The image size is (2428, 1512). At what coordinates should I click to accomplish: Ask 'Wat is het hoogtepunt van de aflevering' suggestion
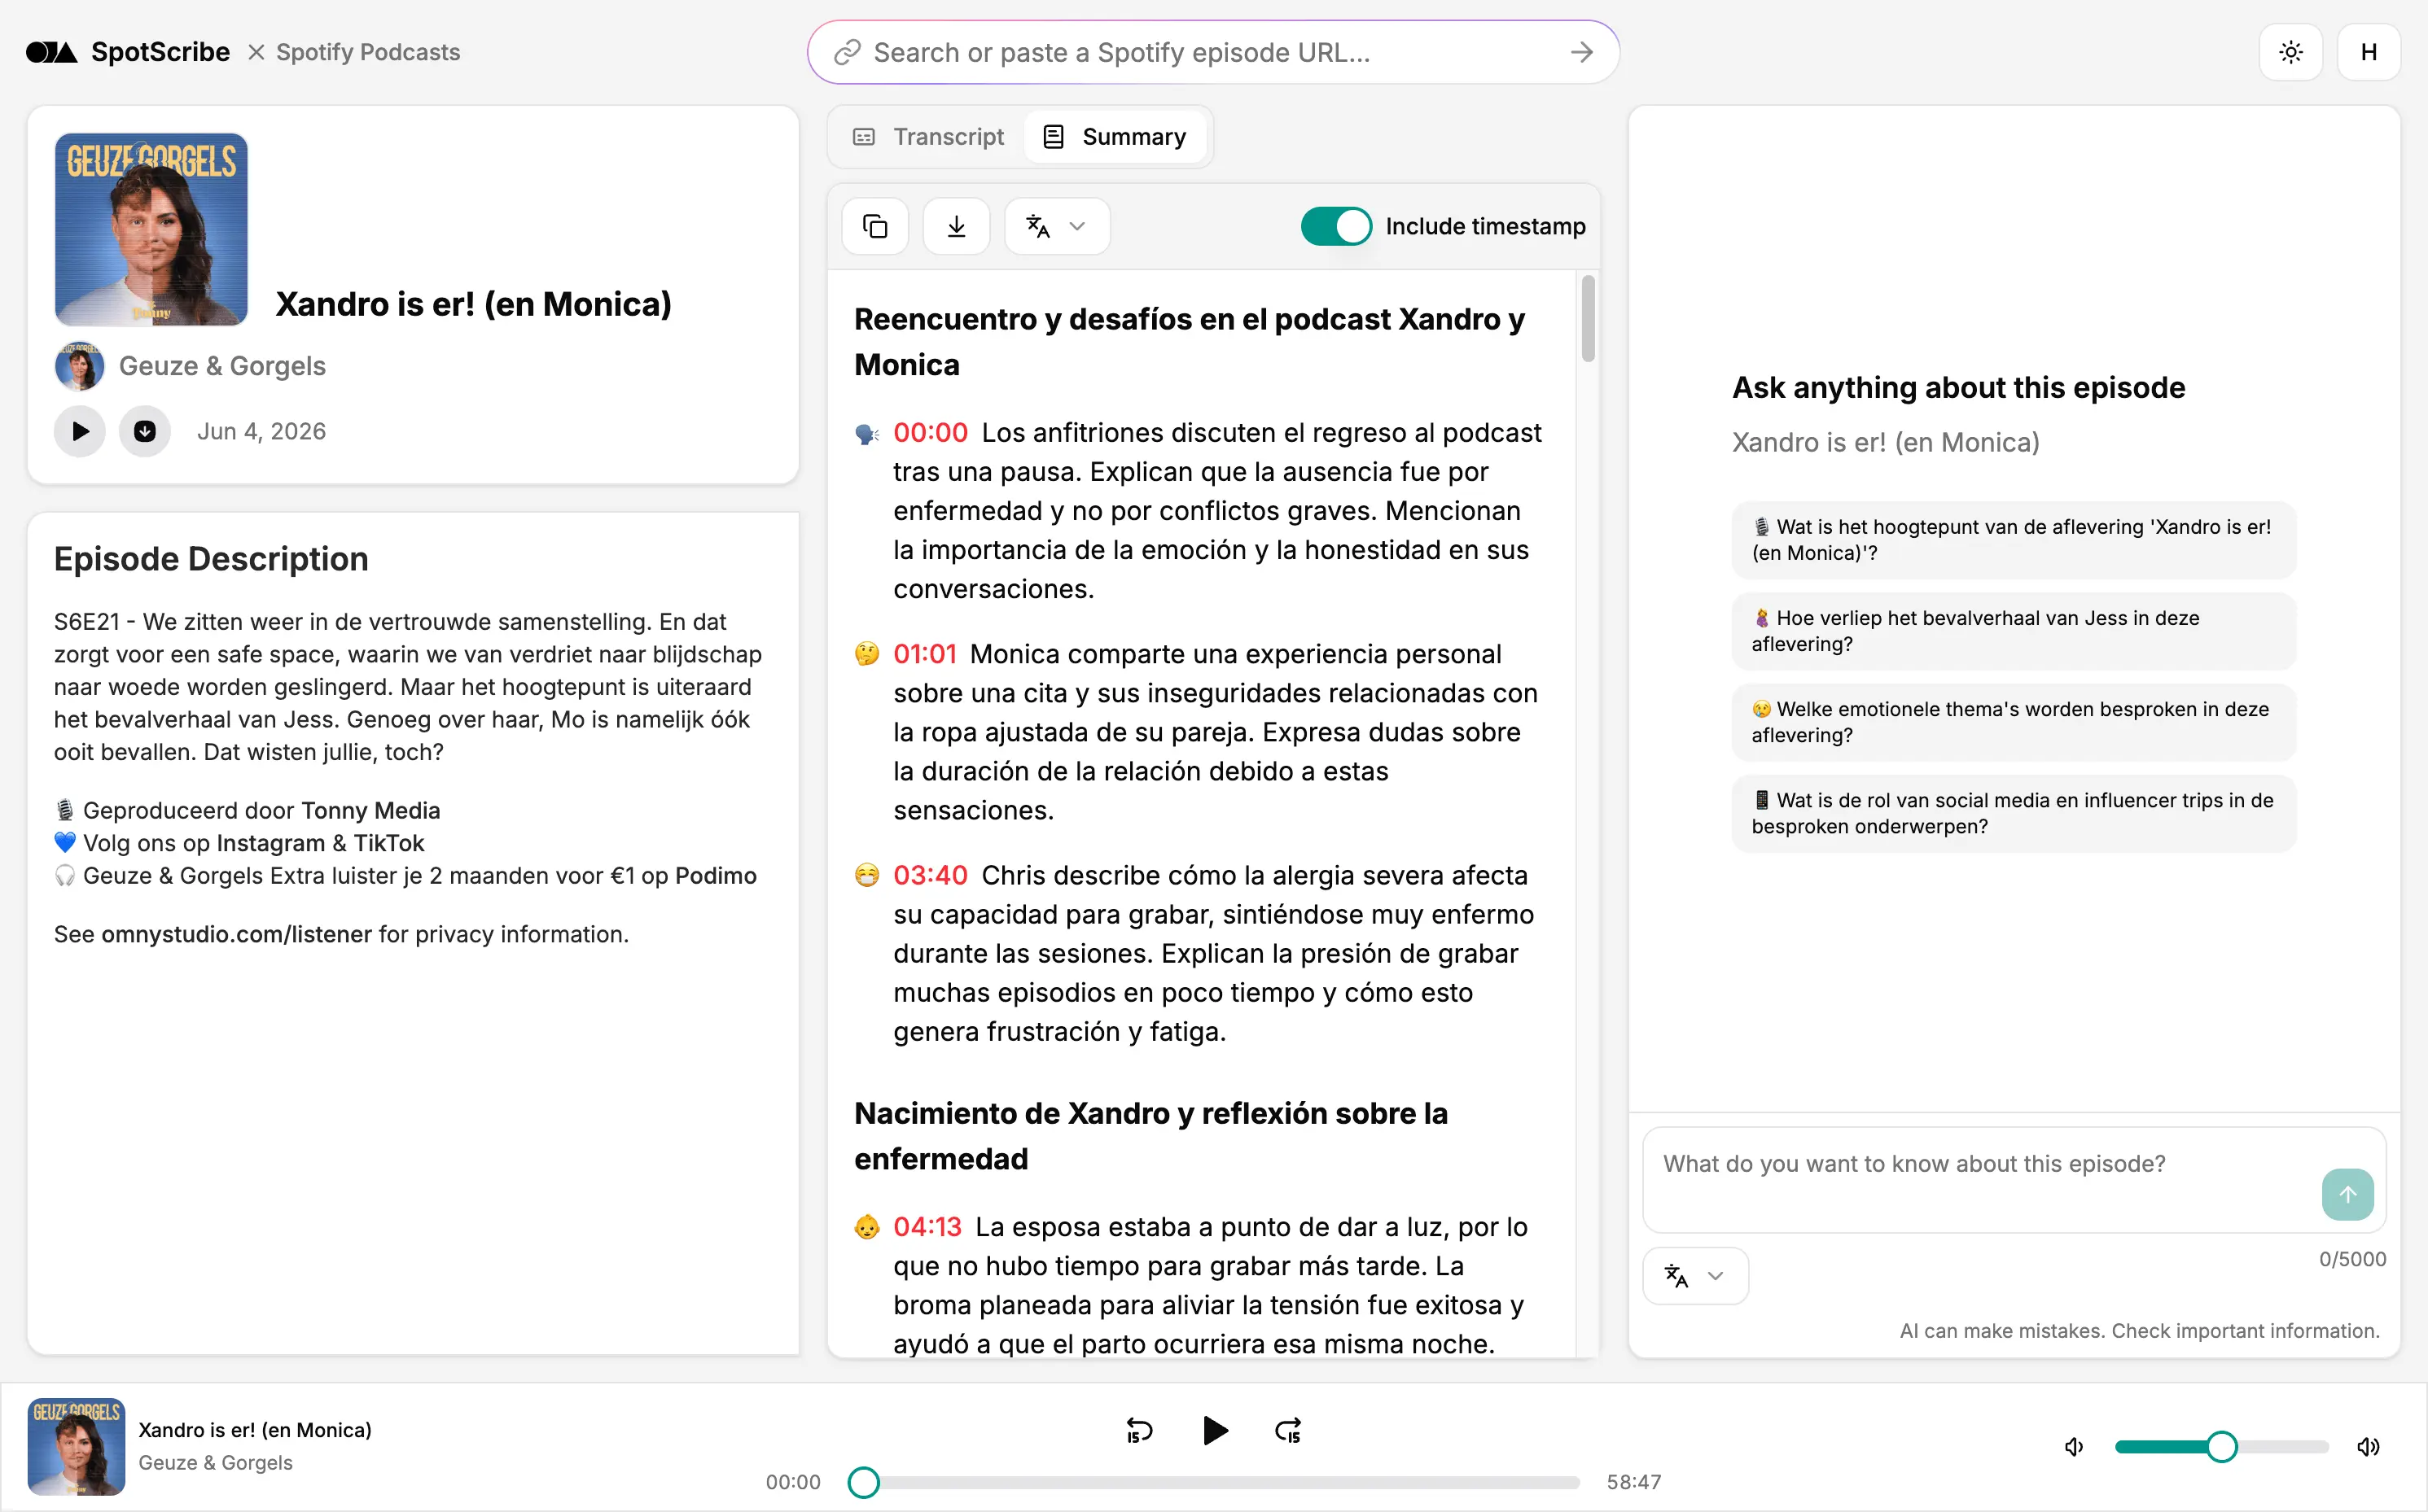2014,540
